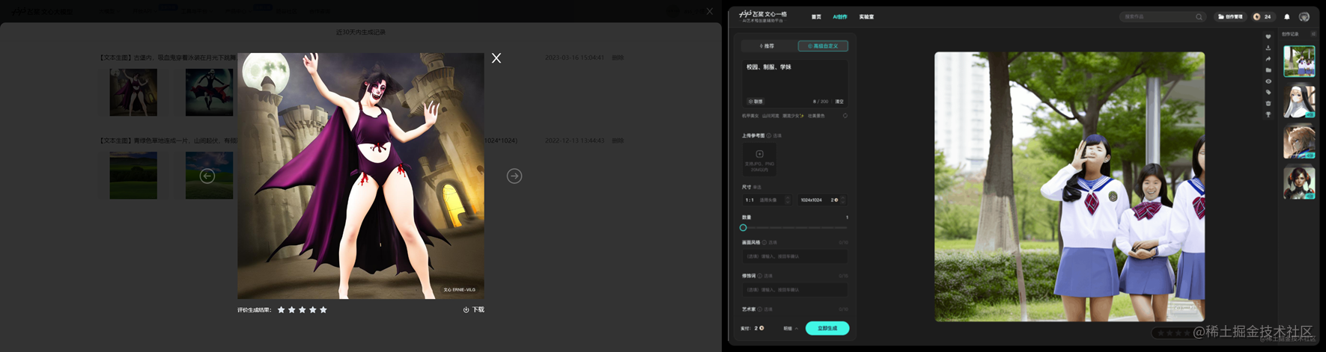This screenshot has width=1326, height=352.
Task: Download the schoolgirl image from sidebar
Action: [1268, 48]
